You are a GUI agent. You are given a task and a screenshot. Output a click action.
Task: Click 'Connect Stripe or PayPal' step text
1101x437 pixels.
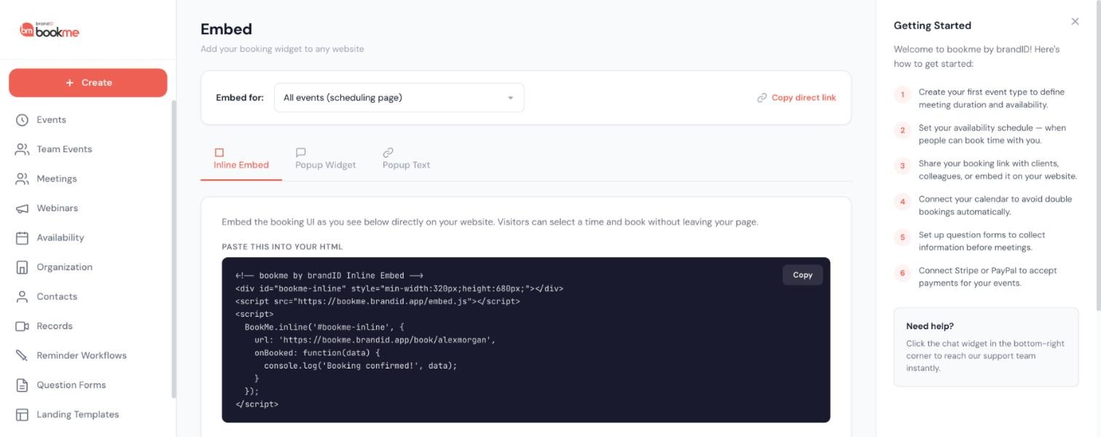[x=988, y=277]
